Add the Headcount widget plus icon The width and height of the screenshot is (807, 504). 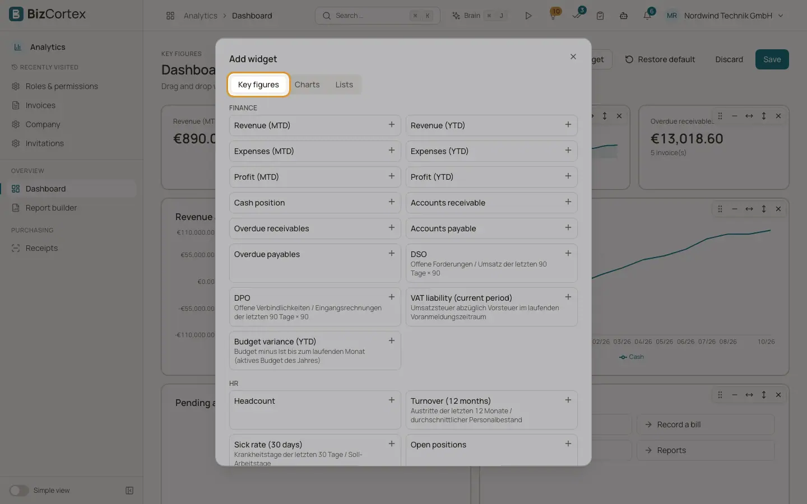tap(392, 400)
